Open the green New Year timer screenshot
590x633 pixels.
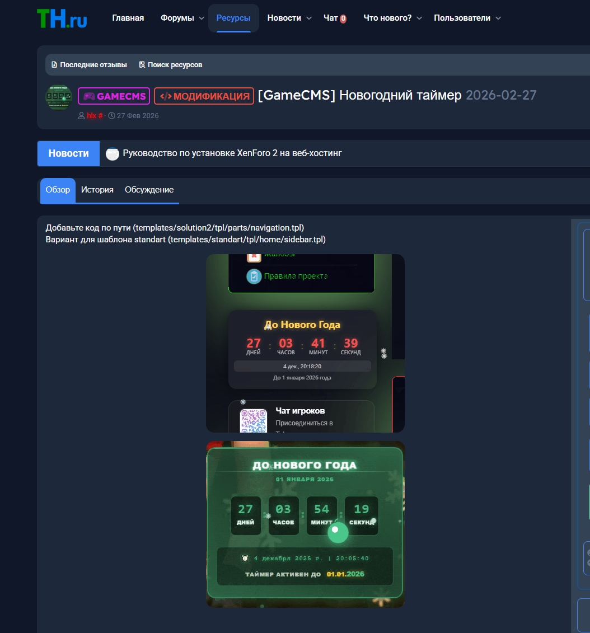coord(305,524)
